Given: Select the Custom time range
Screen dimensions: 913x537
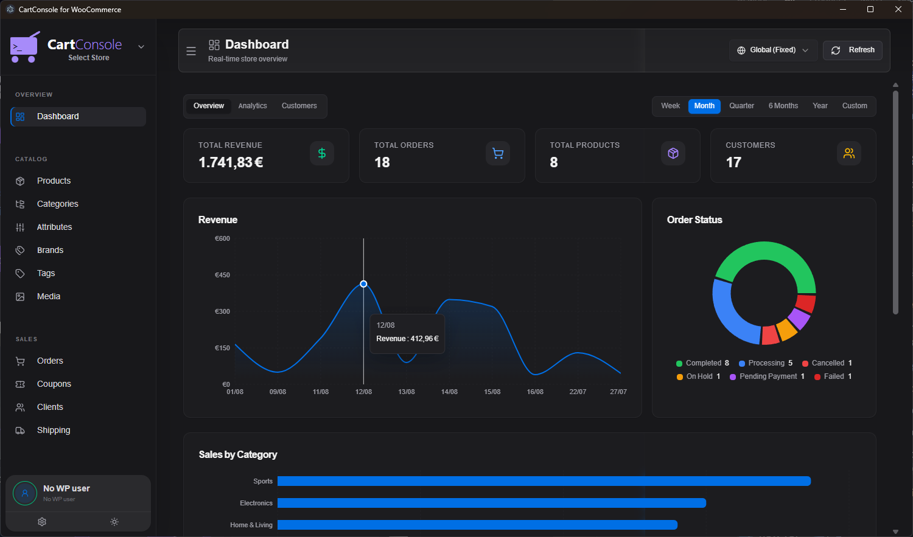Looking at the screenshot, I should coord(855,106).
